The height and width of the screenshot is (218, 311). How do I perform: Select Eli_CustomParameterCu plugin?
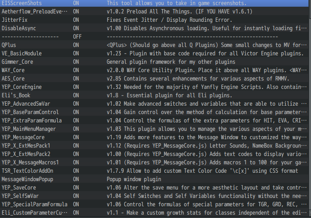[34, 213]
